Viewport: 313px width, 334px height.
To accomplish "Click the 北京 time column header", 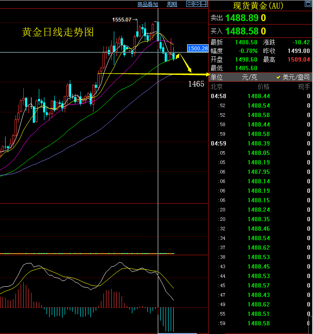I will [x=216, y=87].
